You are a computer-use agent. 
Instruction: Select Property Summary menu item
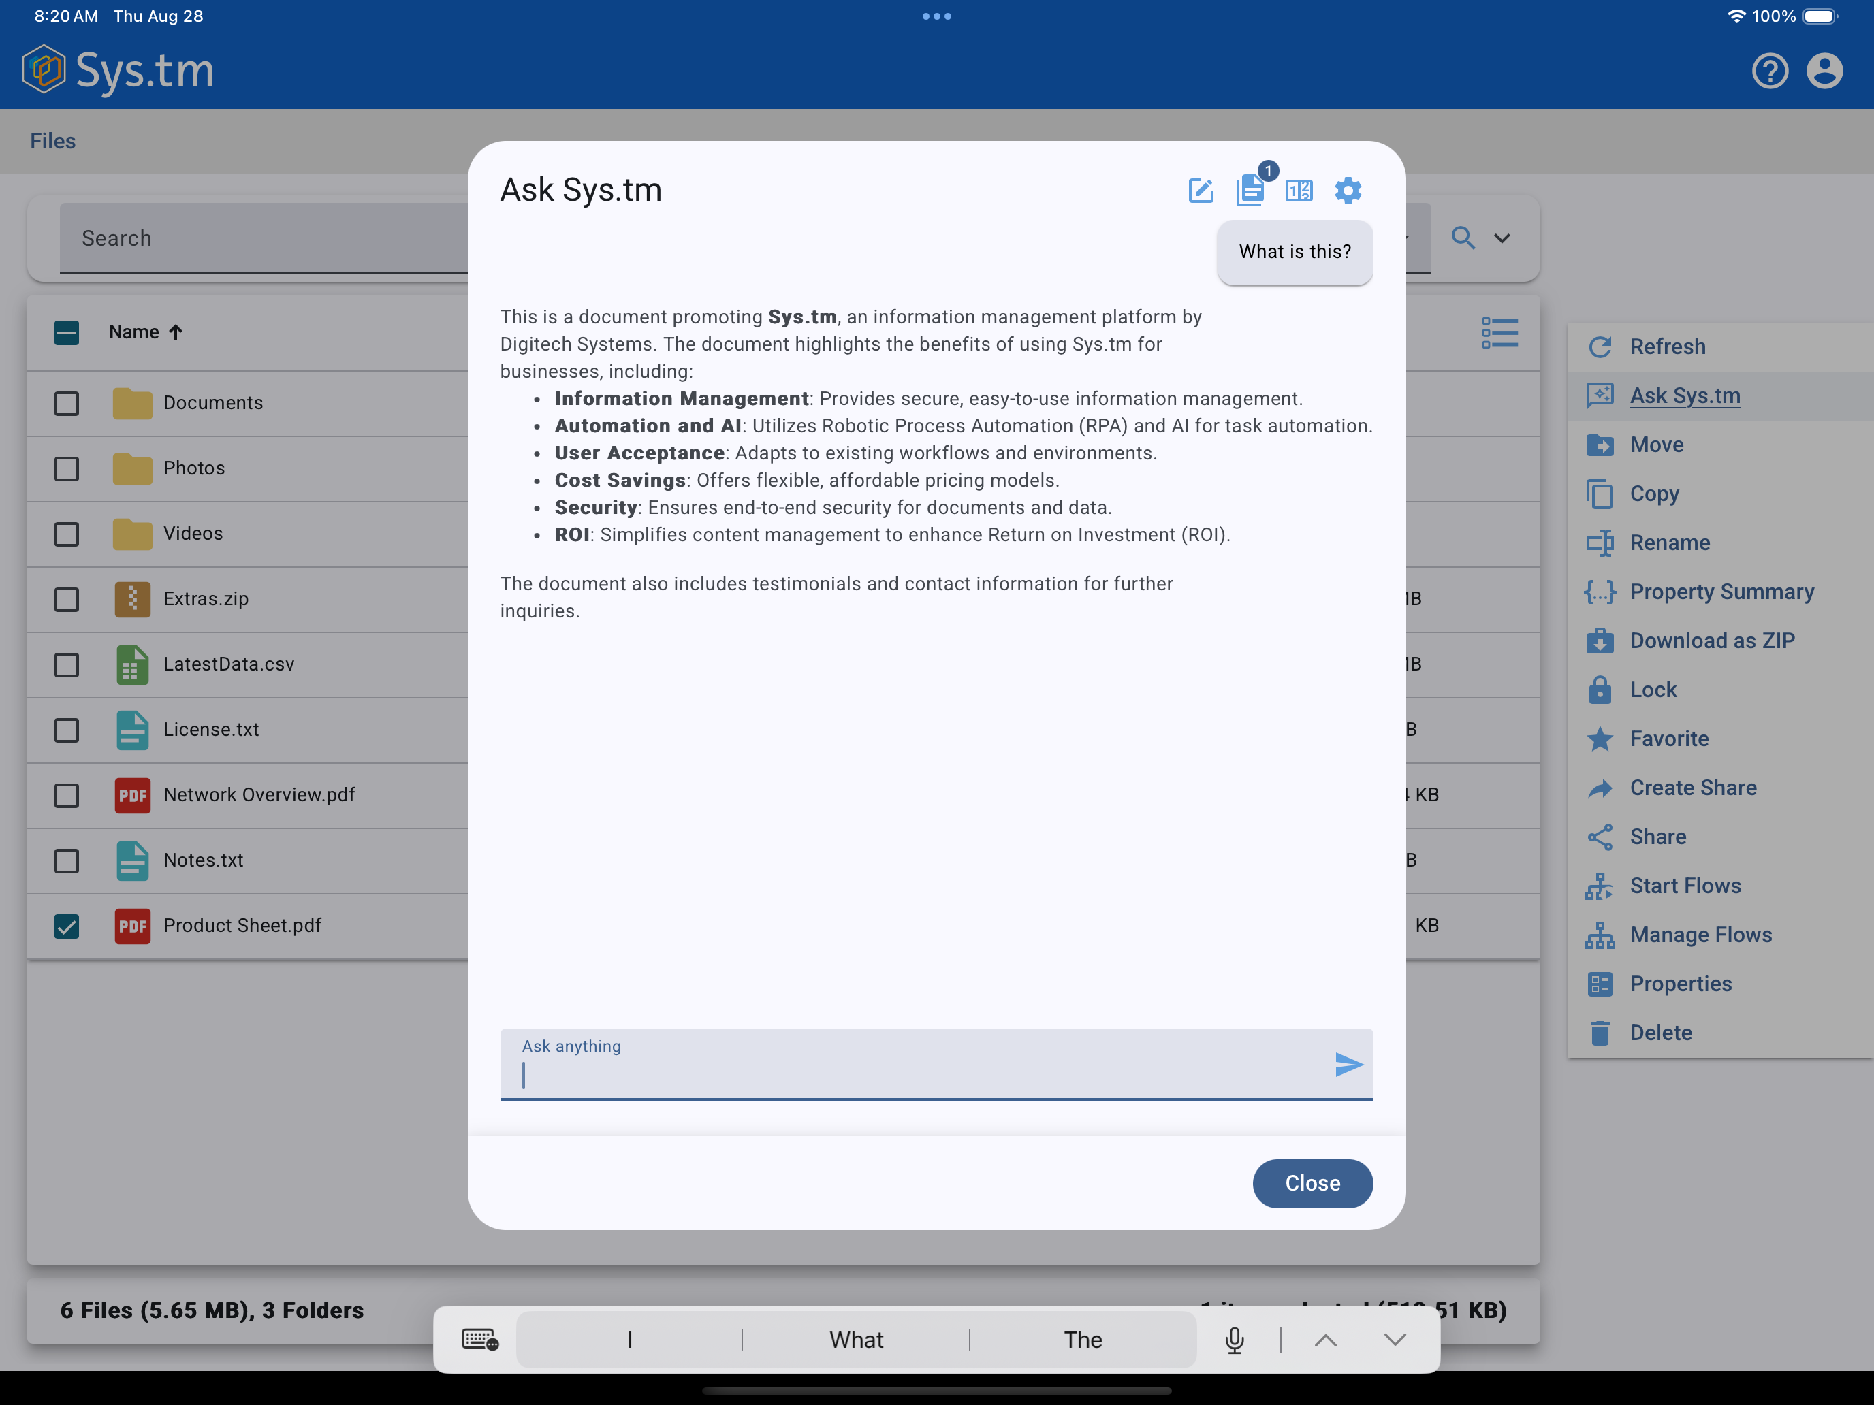click(x=1721, y=592)
